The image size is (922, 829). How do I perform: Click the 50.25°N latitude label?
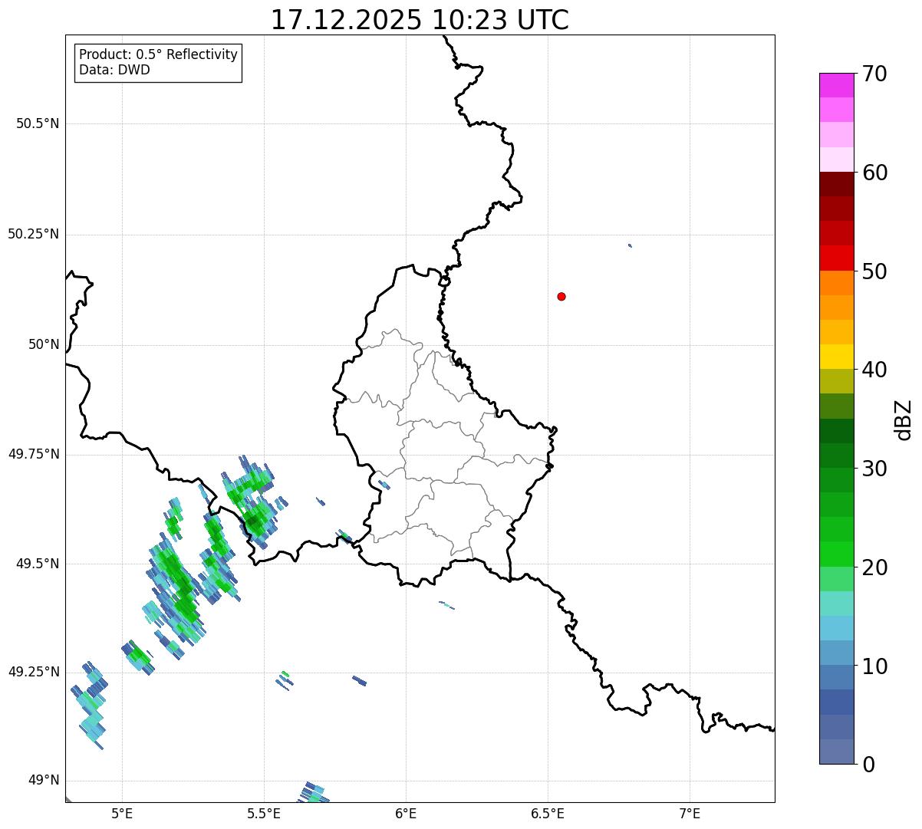(33, 234)
